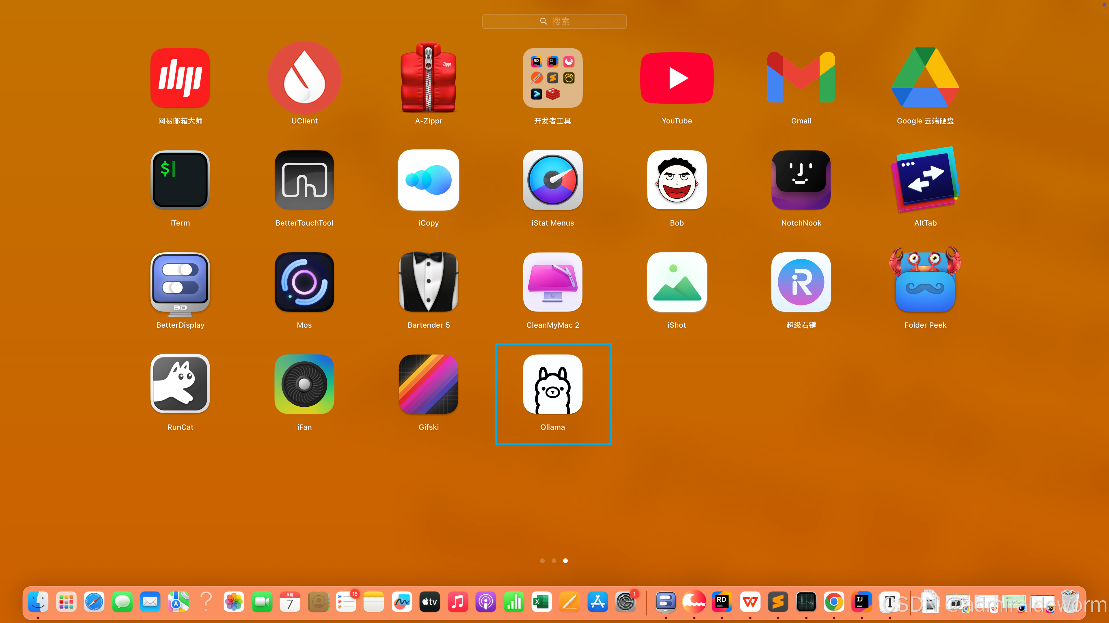
Task: Open Notes from the Dock
Action: [x=374, y=602]
